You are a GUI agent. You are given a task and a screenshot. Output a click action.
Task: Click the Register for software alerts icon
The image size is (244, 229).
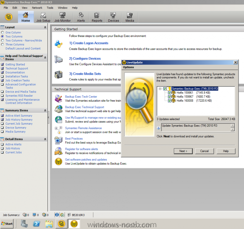pos(59,151)
